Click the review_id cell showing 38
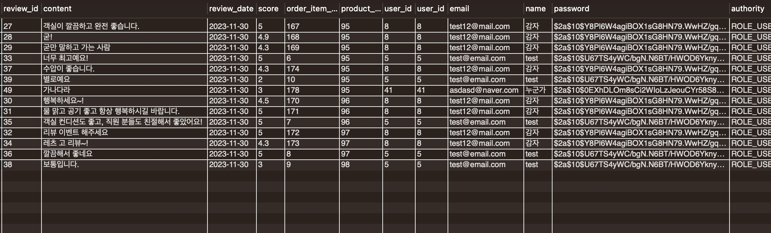 tap(22, 165)
